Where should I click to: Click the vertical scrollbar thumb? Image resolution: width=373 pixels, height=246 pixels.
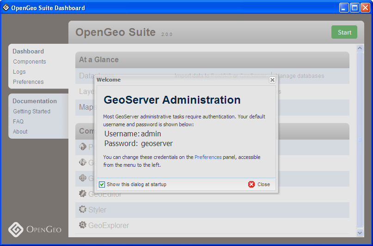360,140
